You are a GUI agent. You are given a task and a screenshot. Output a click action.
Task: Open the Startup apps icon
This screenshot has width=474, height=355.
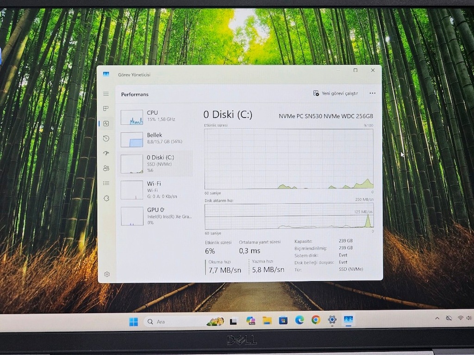click(x=106, y=153)
